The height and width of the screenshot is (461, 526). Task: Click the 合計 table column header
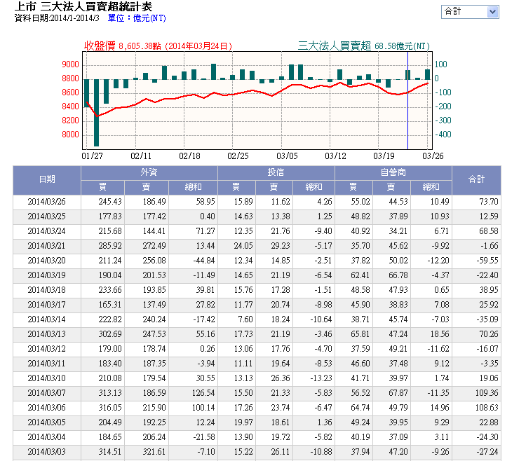(x=476, y=180)
